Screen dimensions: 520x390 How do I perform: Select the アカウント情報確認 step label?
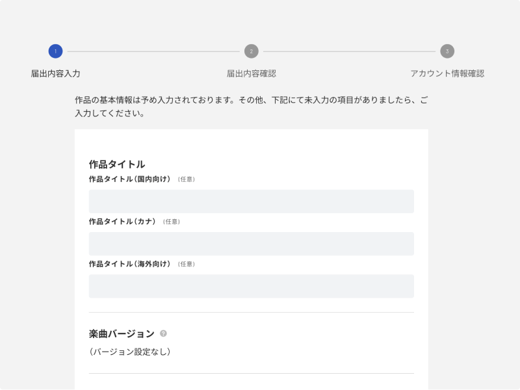pos(447,73)
